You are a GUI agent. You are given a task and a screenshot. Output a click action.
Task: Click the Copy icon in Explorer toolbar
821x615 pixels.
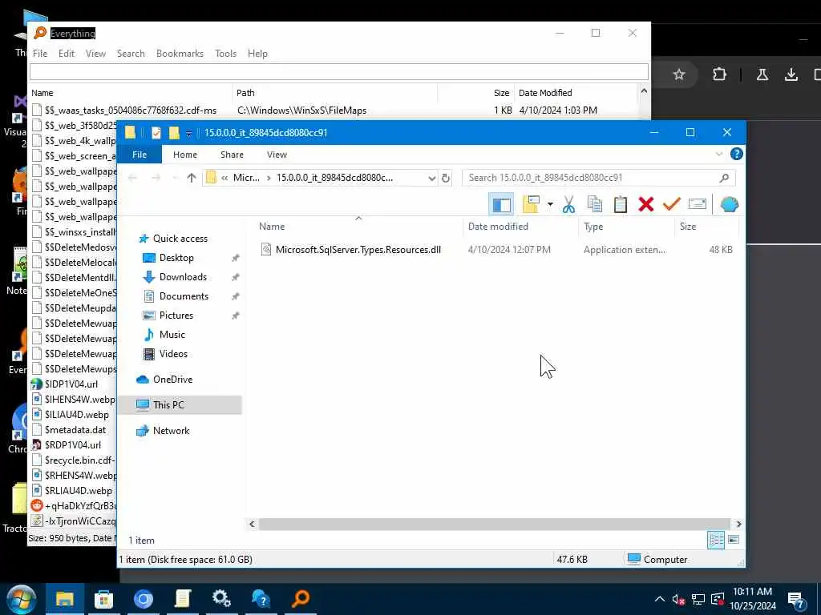pos(595,204)
